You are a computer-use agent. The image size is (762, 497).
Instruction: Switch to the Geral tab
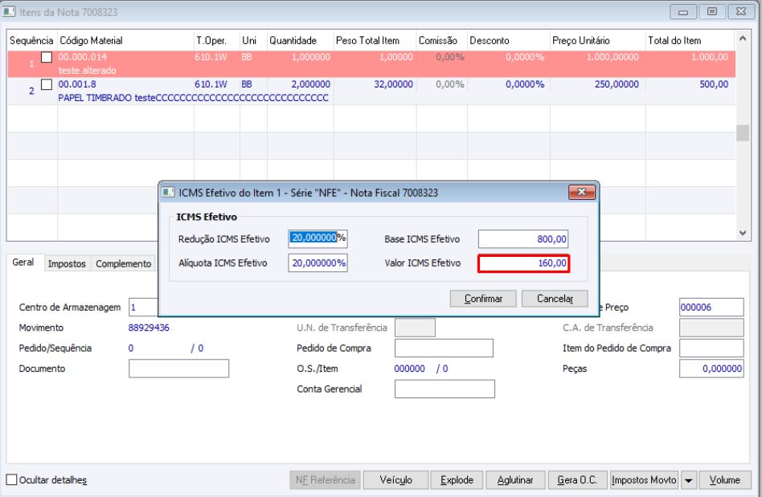pos(23,262)
